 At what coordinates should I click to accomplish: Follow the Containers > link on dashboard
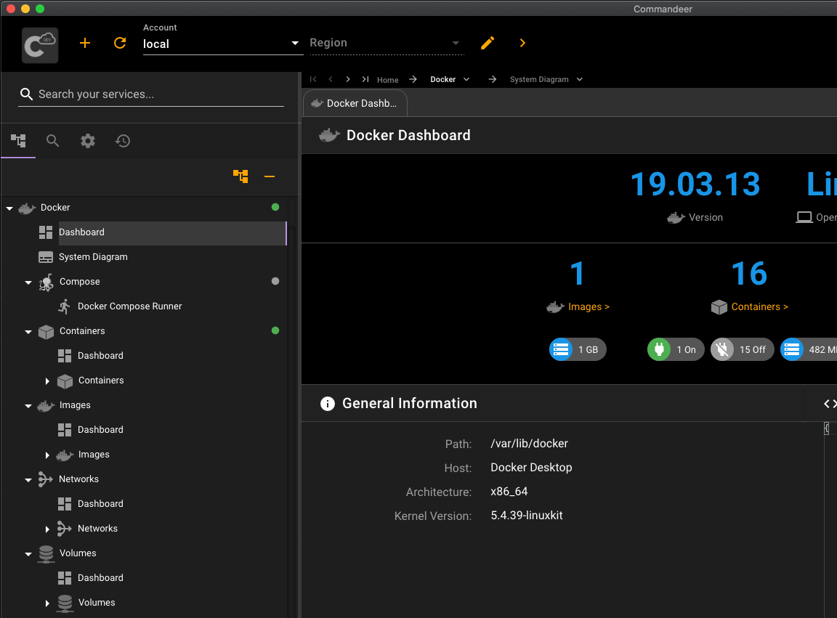759,307
